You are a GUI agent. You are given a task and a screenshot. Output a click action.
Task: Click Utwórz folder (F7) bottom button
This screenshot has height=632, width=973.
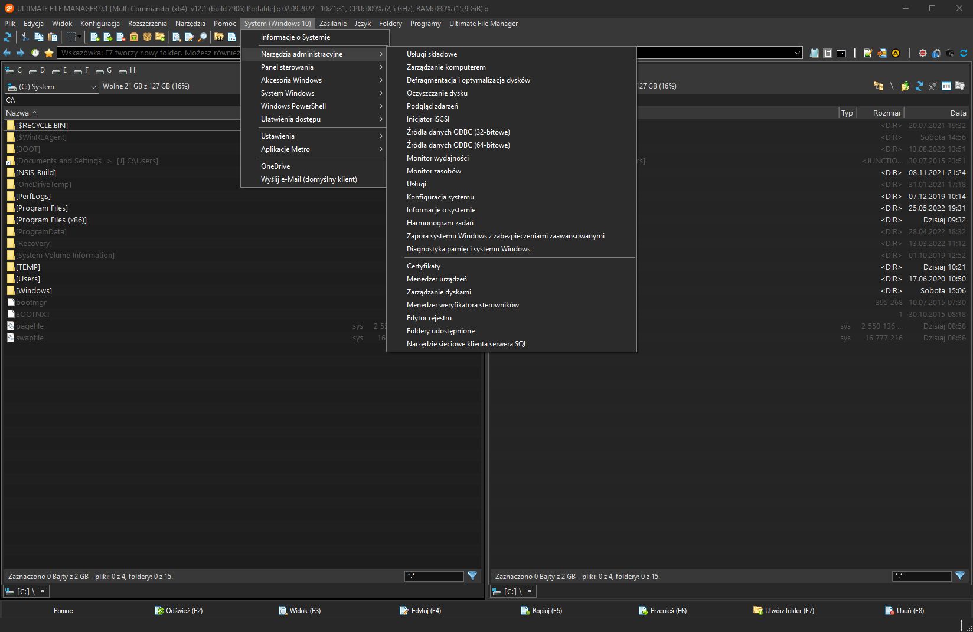[784, 611]
